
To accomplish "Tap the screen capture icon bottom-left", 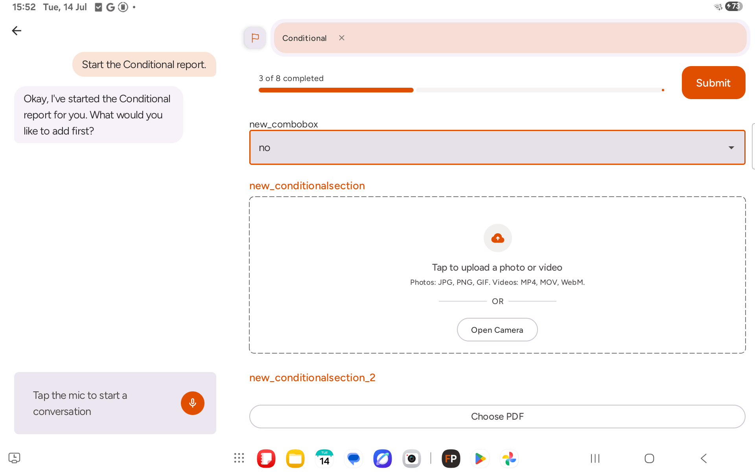I will click(15, 458).
